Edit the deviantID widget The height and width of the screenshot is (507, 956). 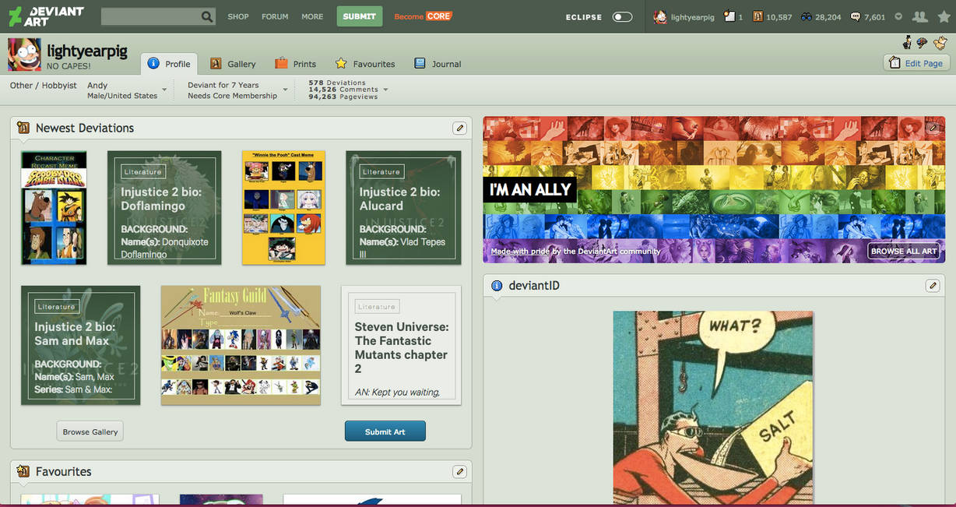coord(933,286)
